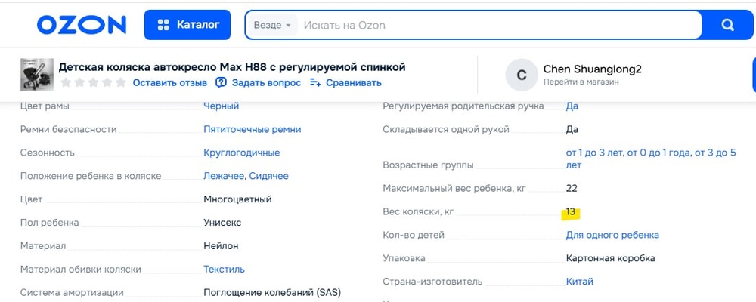The width and height of the screenshot is (756, 302).
Task: Click the Ремни безопасности label
Action: 69,129
